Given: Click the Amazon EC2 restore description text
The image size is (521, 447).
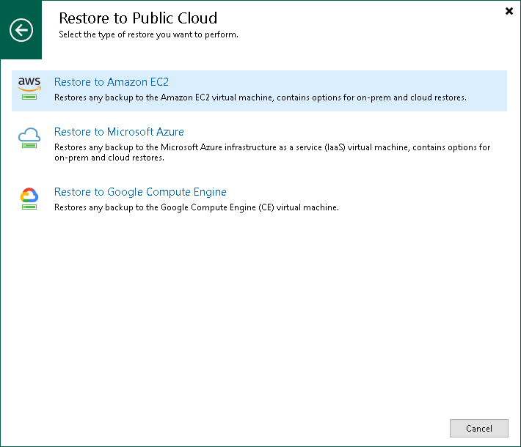Looking at the screenshot, I should [260, 97].
